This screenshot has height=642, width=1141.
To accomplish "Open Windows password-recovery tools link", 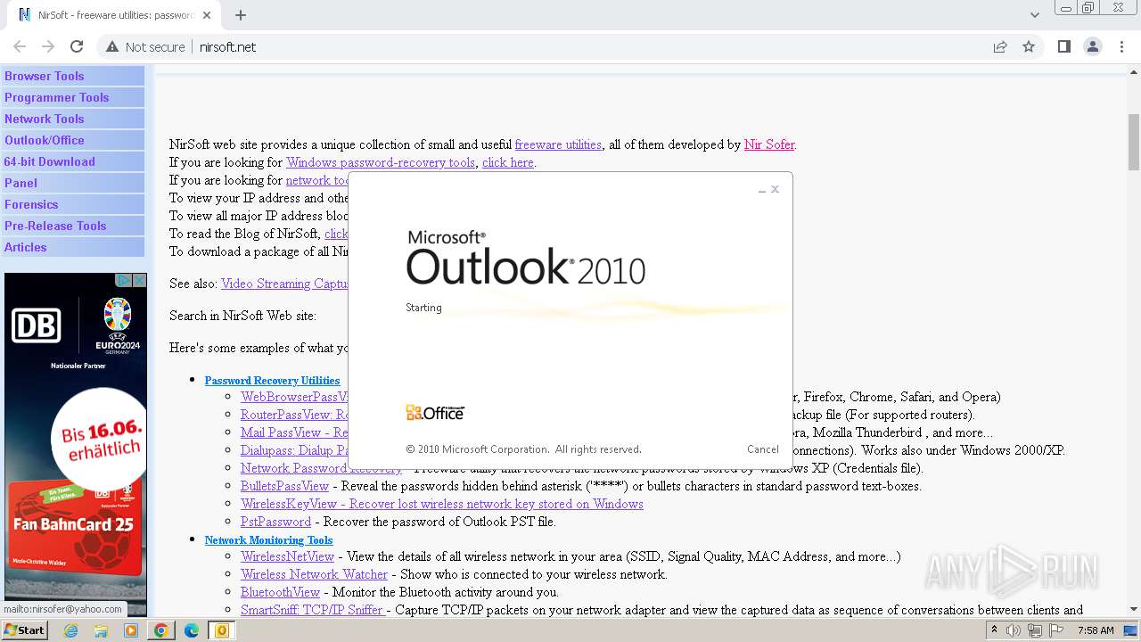I will (x=381, y=162).
